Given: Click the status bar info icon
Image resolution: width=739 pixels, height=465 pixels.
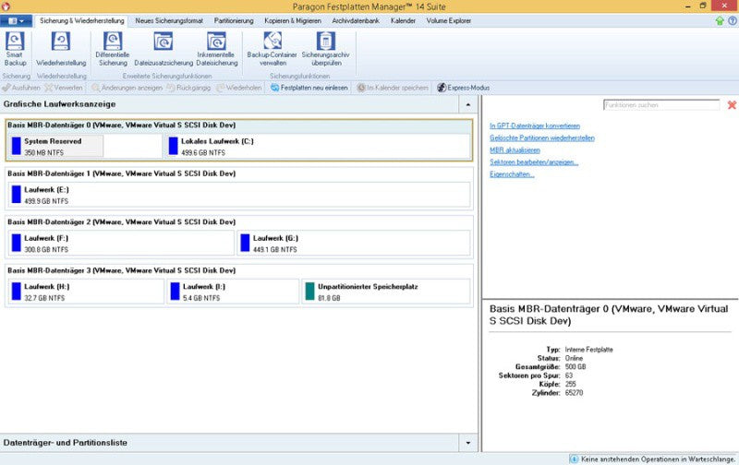Looking at the screenshot, I should point(574,459).
